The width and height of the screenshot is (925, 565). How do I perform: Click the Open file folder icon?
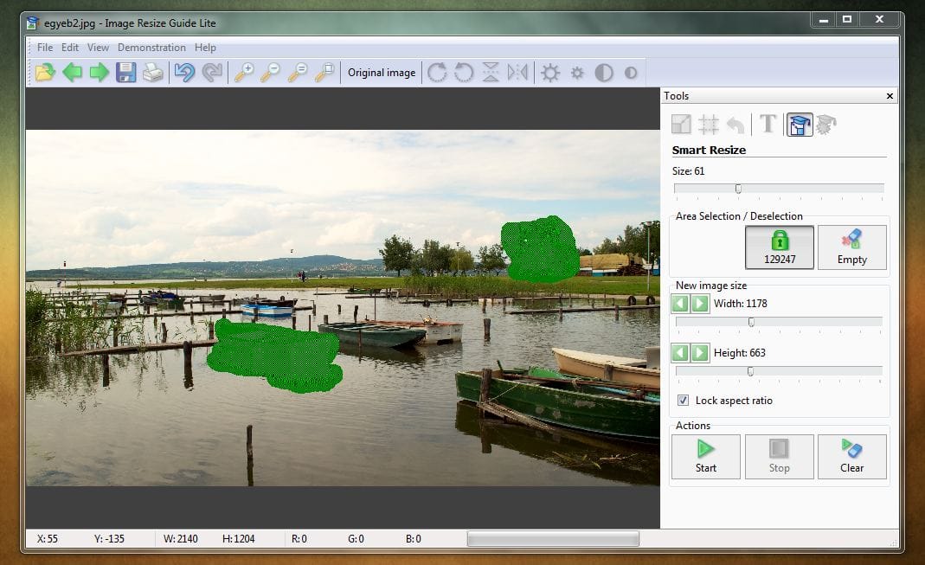click(x=45, y=73)
